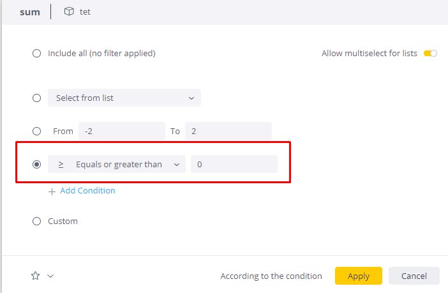
Task: Click the condition value field showing 0
Action: pos(234,164)
